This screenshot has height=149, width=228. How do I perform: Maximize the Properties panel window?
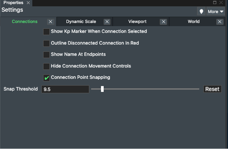tap(215, 3)
